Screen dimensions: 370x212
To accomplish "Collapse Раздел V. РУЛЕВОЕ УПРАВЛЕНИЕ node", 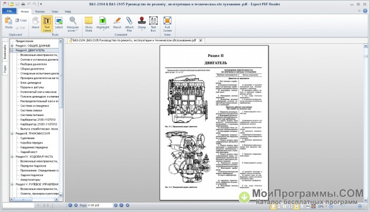I will point(12,184).
